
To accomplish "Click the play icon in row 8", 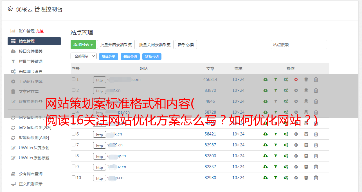I will (296, 156).
